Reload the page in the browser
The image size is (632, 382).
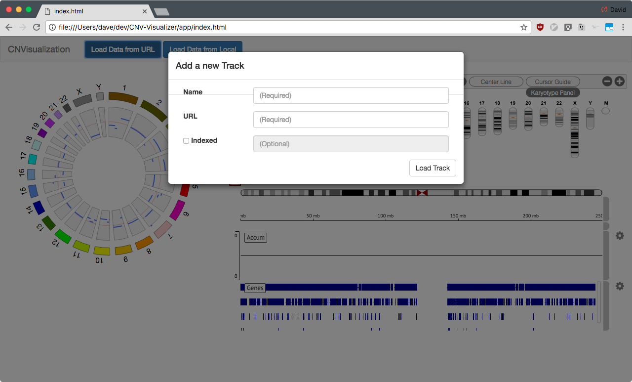point(37,27)
